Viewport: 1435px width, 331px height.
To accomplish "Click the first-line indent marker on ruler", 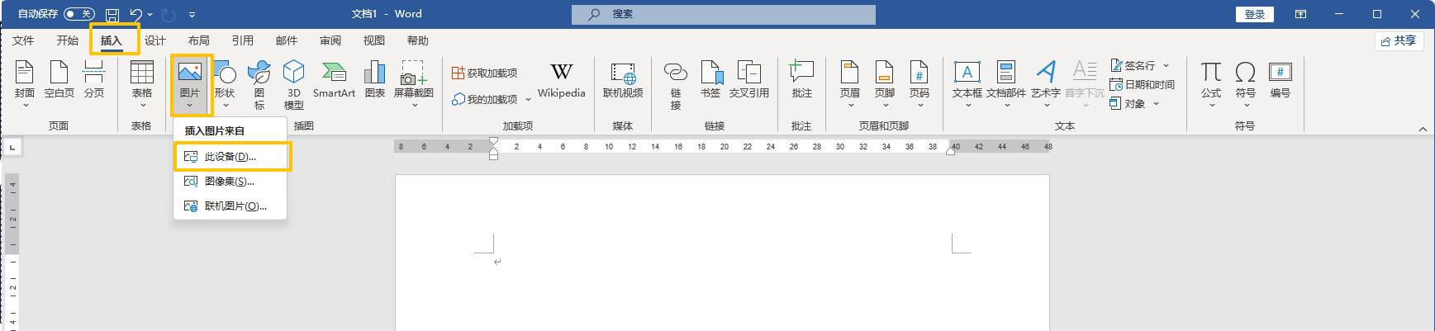I will pos(493,141).
